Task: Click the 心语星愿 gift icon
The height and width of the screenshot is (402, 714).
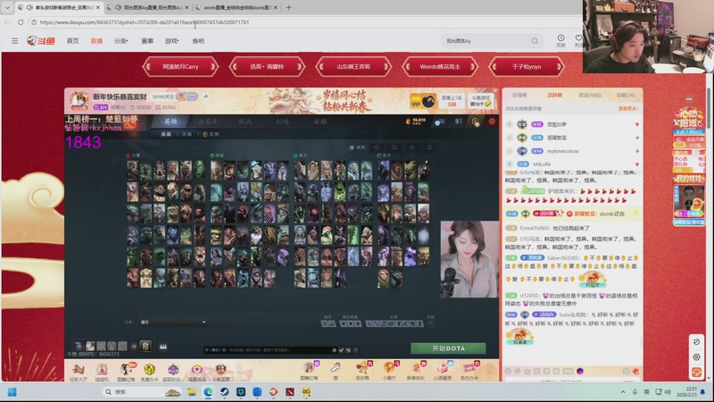Action: click(442, 370)
